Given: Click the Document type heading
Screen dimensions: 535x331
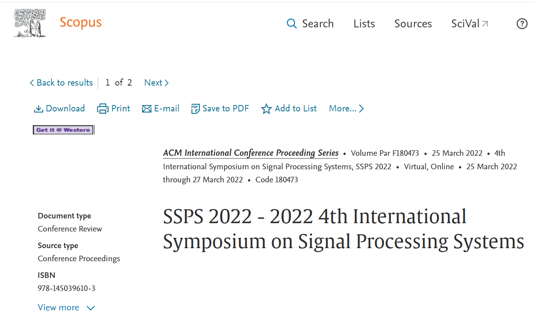Looking at the screenshot, I should [x=65, y=216].
